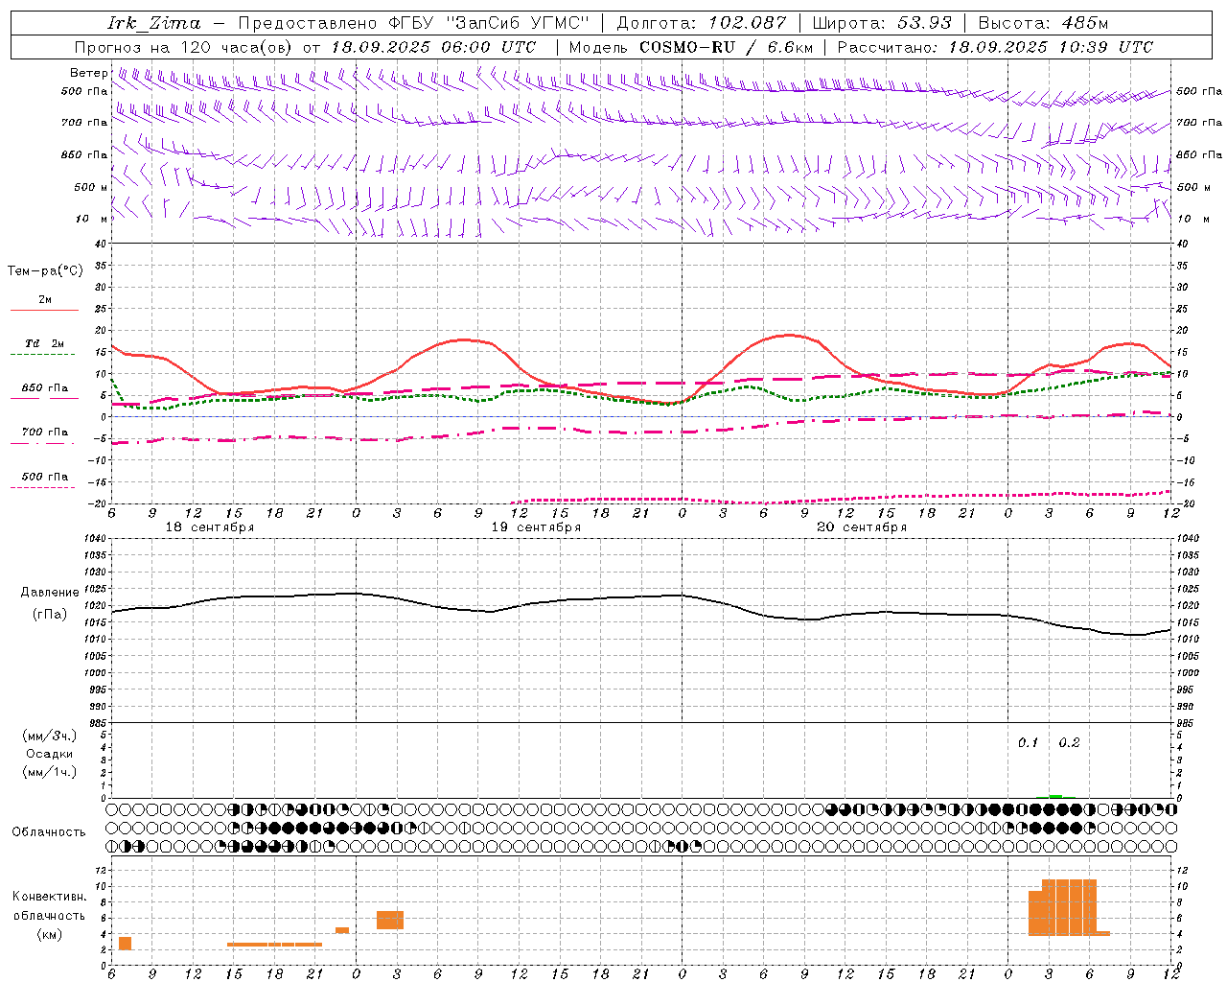Click the Irk_Zima station title

(153, 23)
